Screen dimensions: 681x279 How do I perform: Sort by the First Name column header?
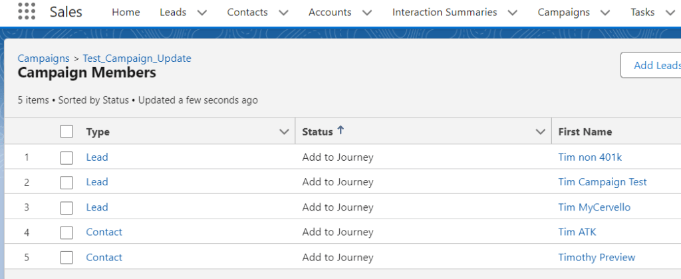(585, 132)
